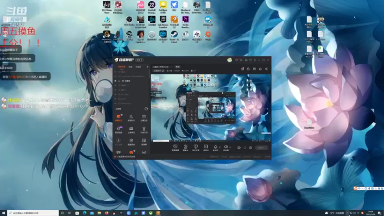
Task: Open the picture frame tool in the toolbox
Action: (144, 141)
